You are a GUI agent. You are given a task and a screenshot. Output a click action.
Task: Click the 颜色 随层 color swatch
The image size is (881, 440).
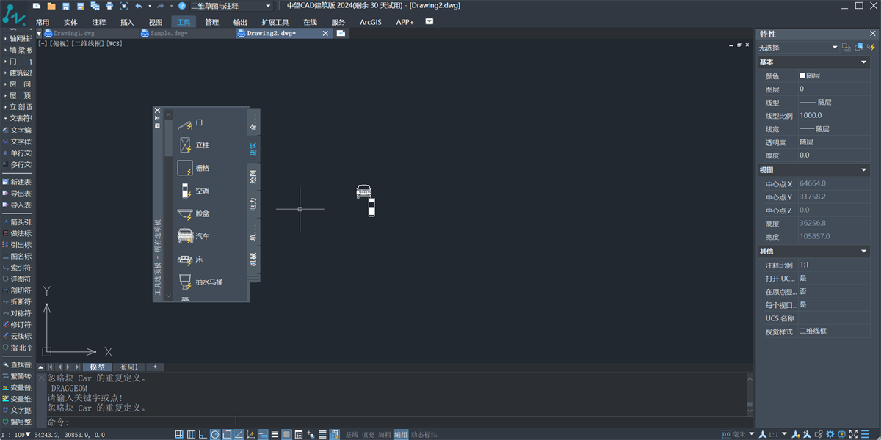click(802, 76)
